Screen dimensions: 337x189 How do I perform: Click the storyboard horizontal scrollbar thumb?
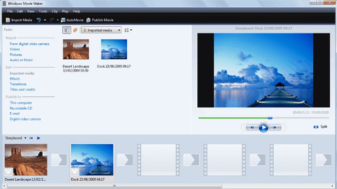(x=114, y=186)
